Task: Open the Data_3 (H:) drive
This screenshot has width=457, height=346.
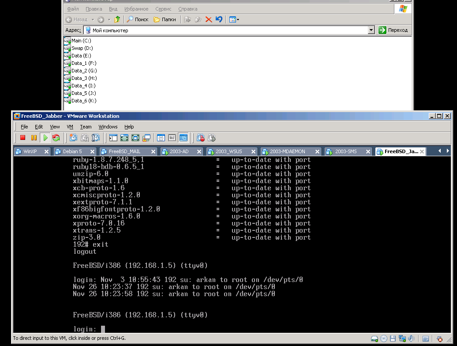Action: pyautogui.click(x=84, y=78)
